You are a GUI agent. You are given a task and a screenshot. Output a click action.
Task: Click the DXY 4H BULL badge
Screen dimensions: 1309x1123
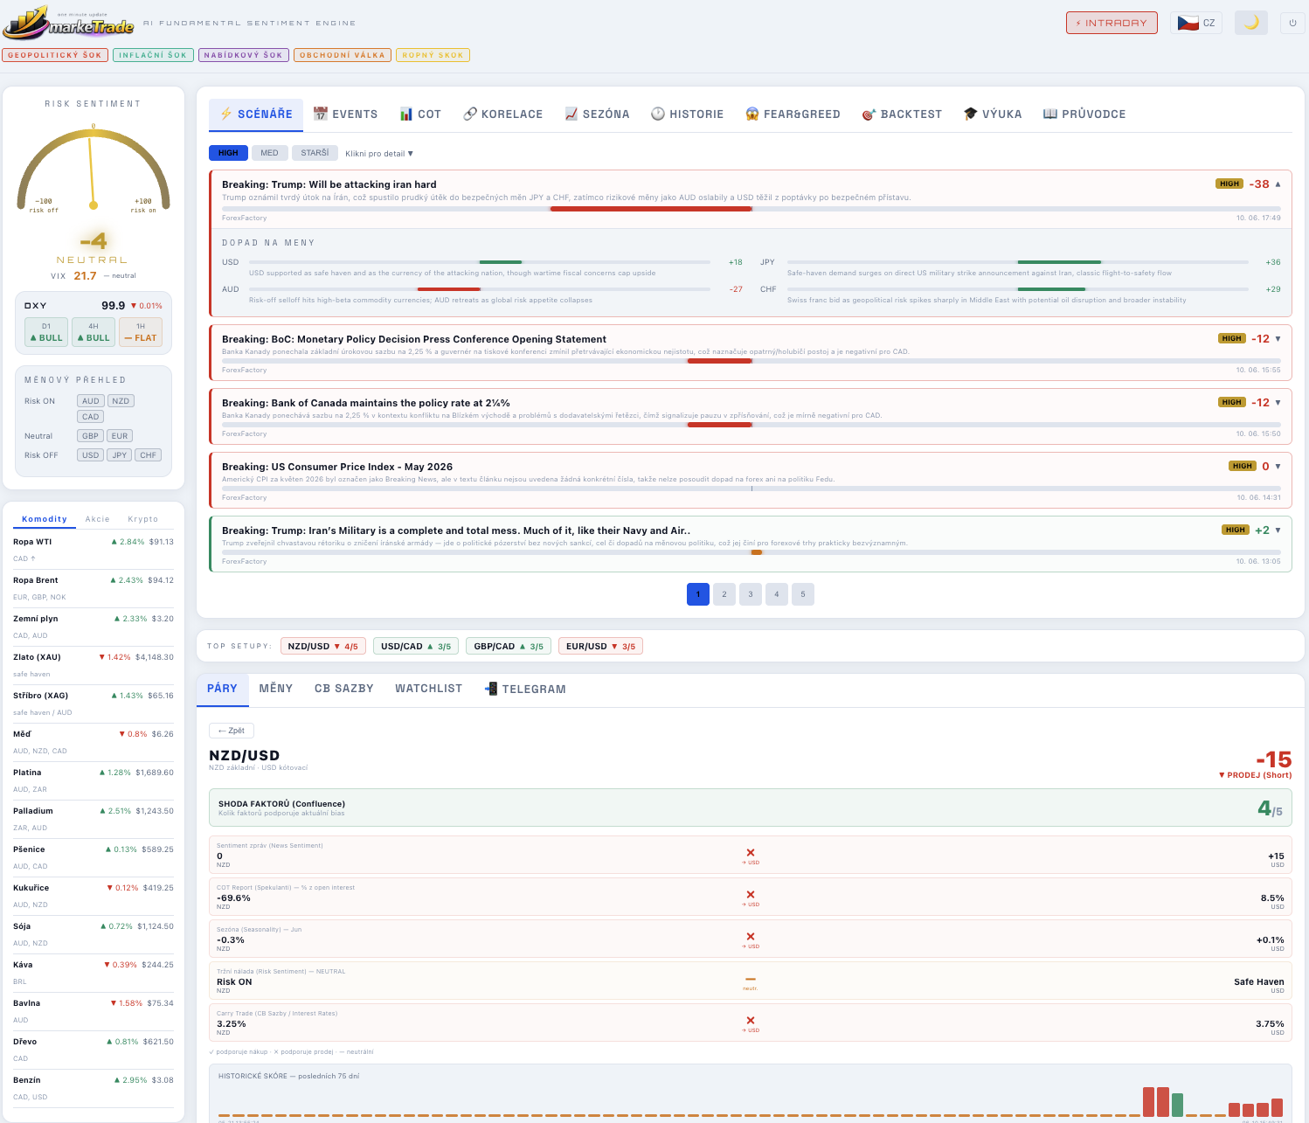click(93, 333)
